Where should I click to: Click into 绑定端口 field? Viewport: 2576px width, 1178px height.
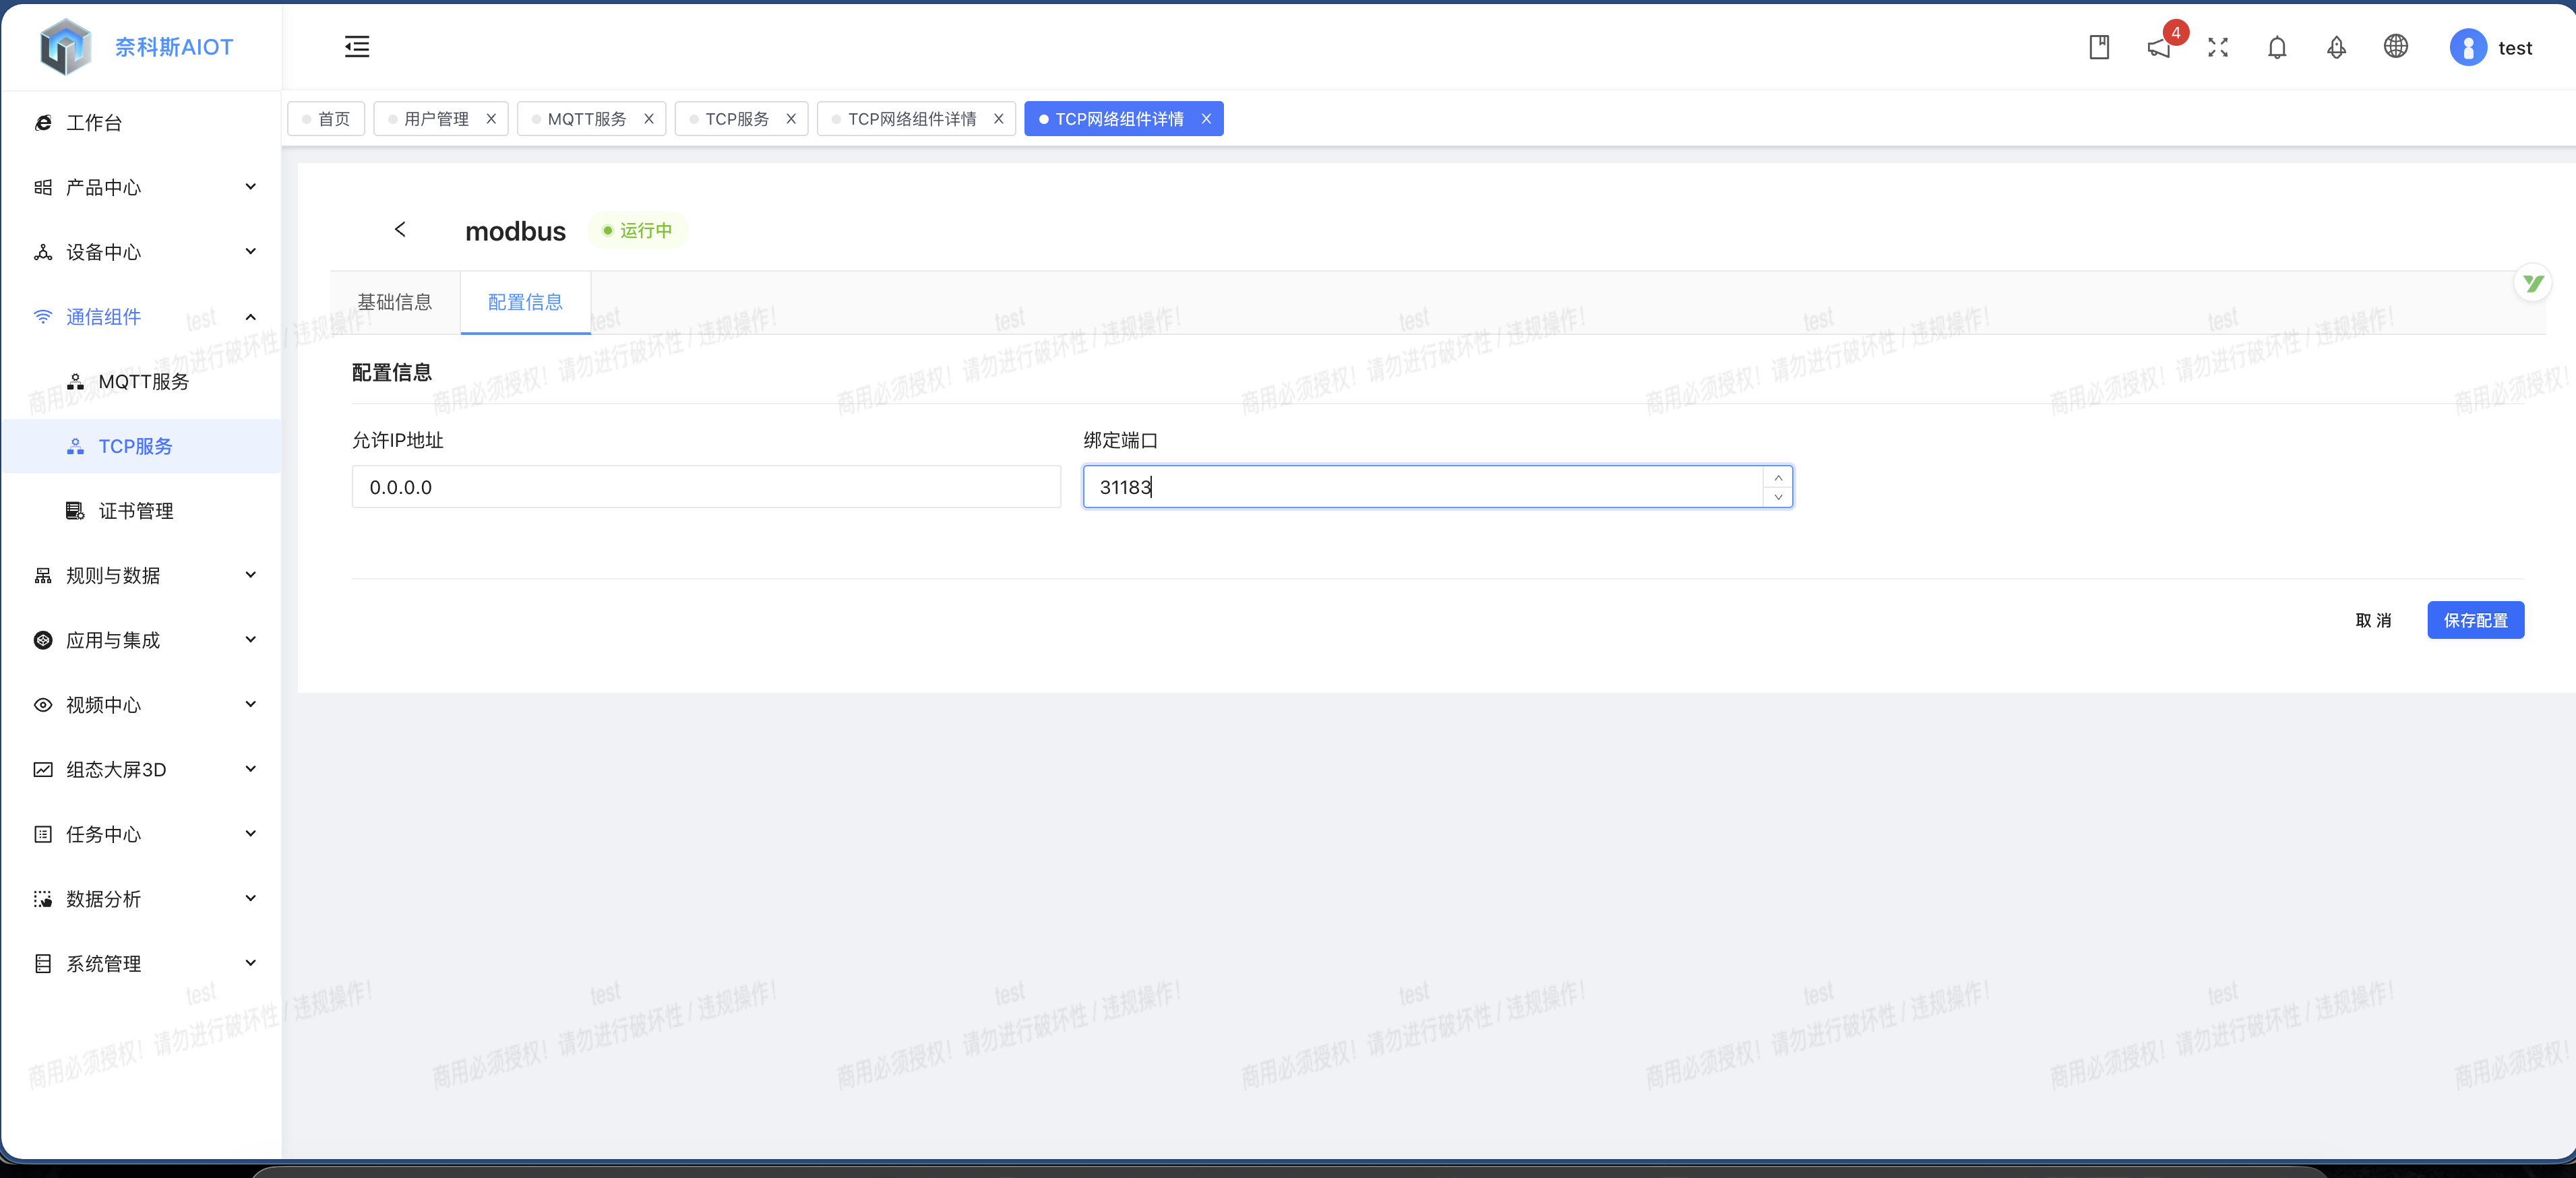point(1423,487)
